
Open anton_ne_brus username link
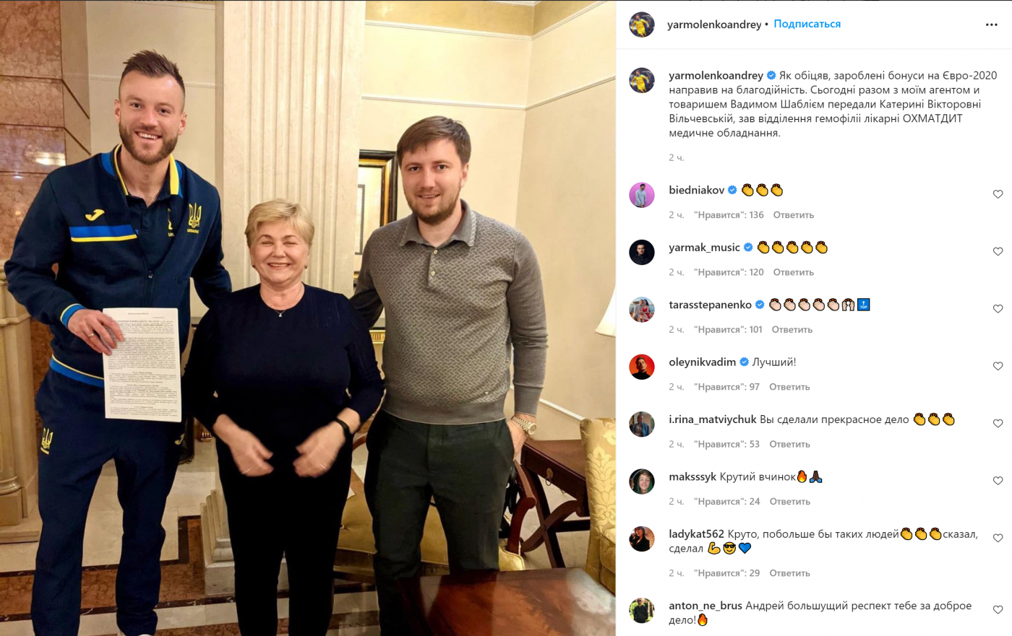pyautogui.click(x=706, y=606)
